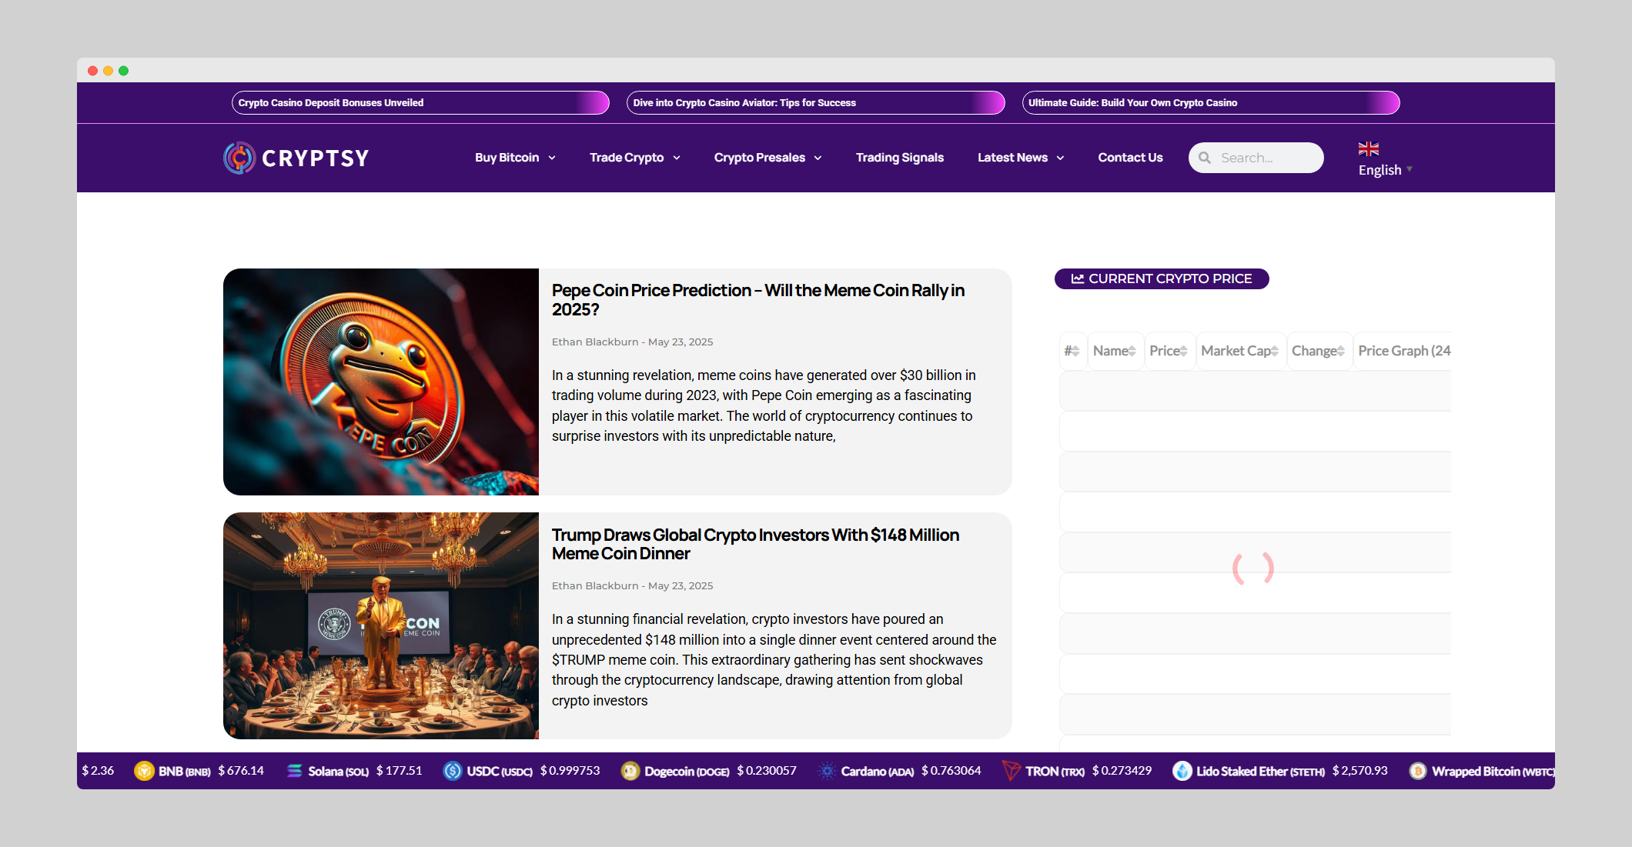This screenshot has width=1632, height=847.
Task: Sort table by Name column
Action: (1114, 351)
